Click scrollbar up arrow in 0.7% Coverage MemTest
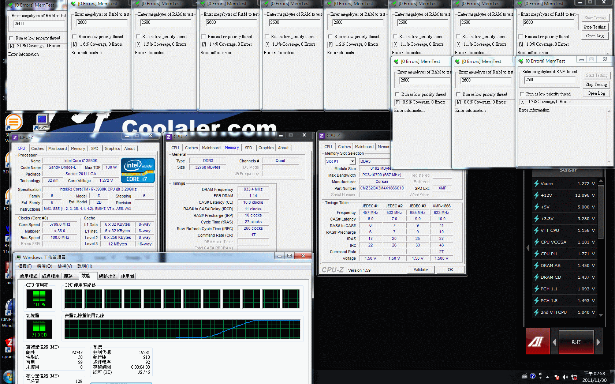Viewport: 615px width, 384px height. [x=609, y=111]
